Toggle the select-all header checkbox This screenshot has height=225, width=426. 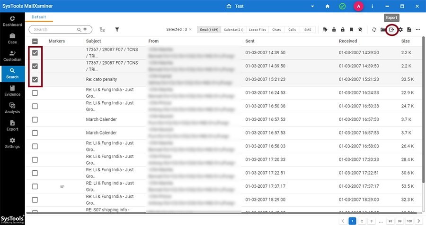pos(35,41)
